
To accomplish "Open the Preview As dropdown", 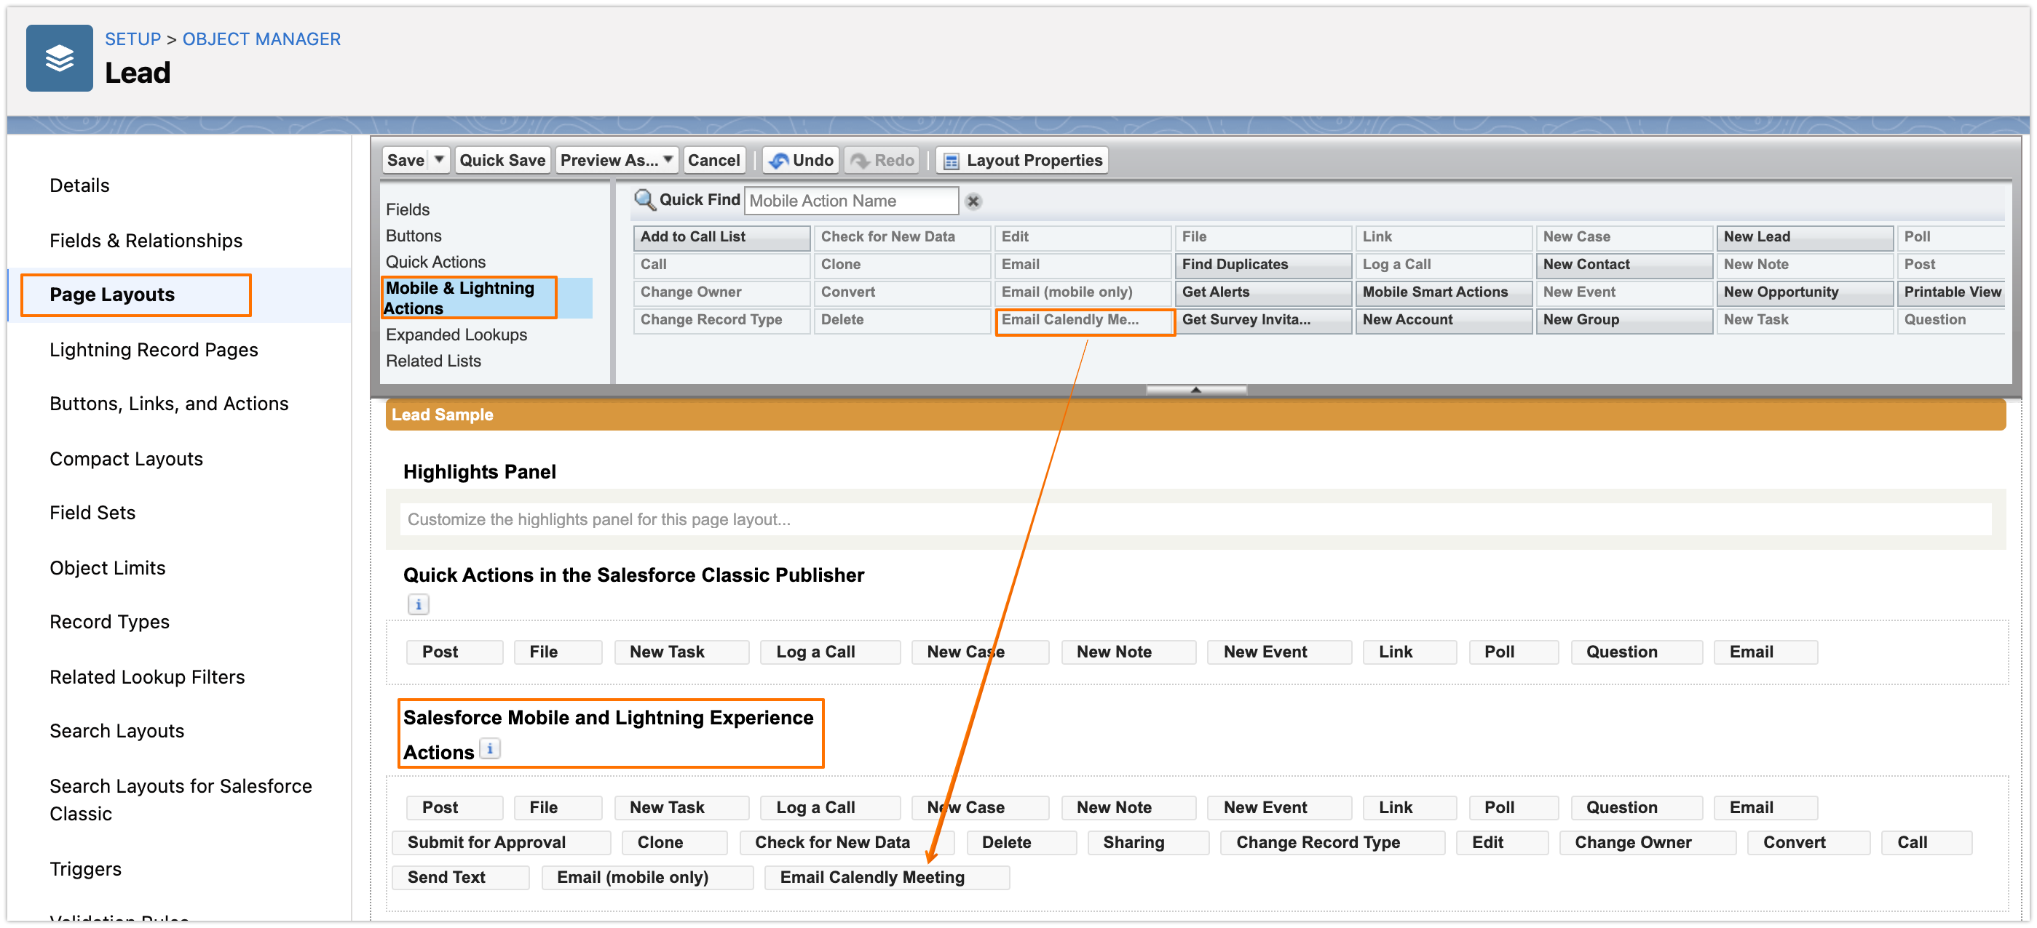I will pos(668,159).
